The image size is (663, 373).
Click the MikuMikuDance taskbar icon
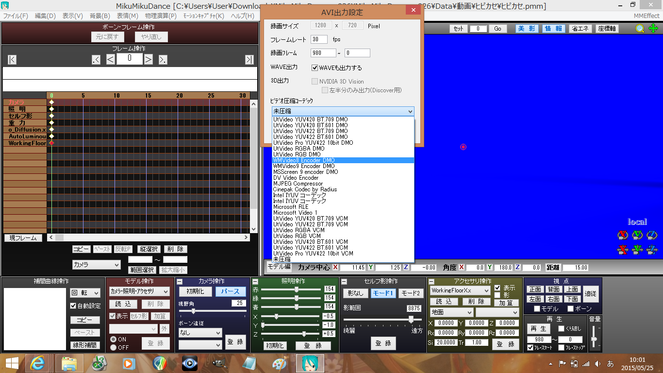[x=310, y=363]
